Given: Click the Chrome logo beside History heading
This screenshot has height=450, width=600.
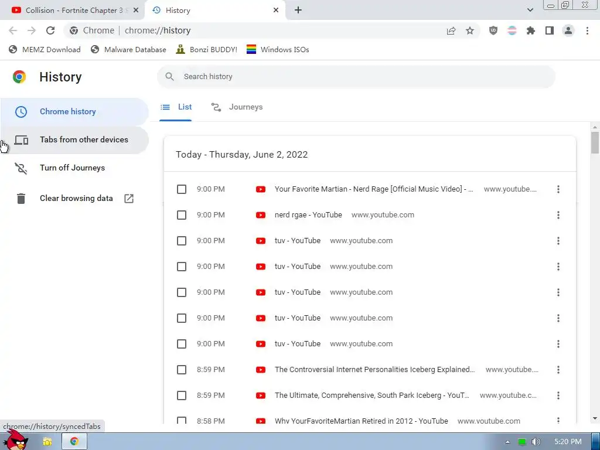Looking at the screenshot, I should [x=19, y=77].
